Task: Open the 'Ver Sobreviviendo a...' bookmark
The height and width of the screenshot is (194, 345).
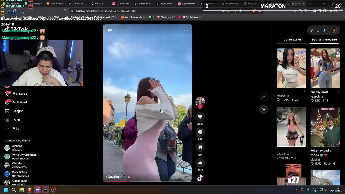Action: [x=133, y=17]
